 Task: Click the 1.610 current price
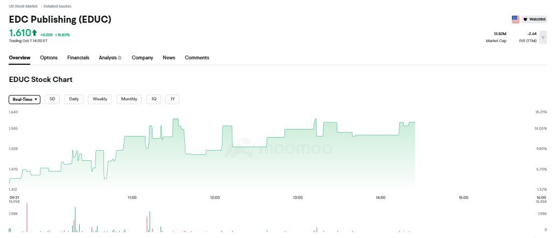tap(20, 33)
